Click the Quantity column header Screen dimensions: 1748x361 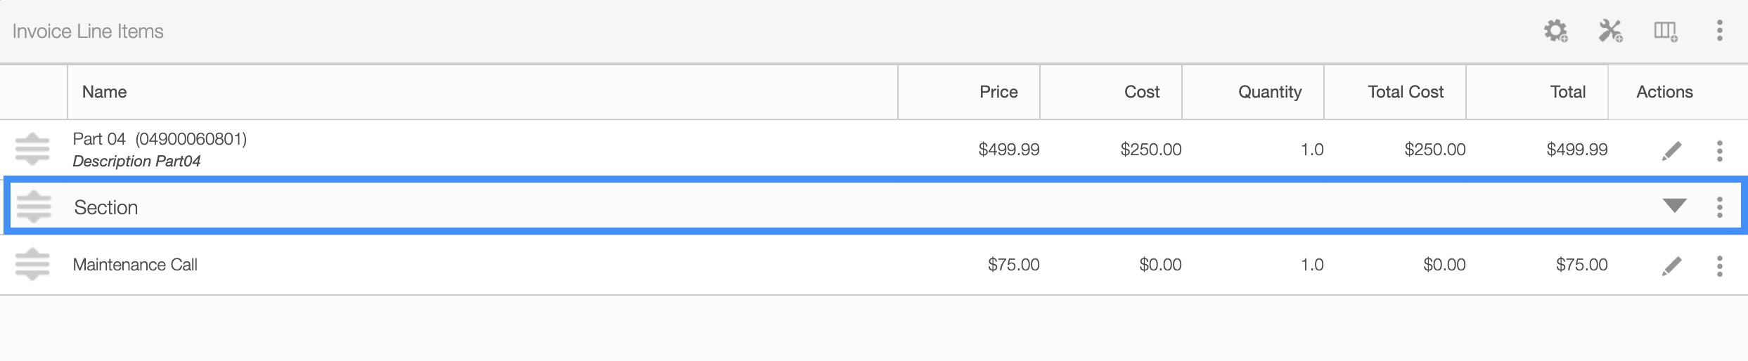(1269, 92)
